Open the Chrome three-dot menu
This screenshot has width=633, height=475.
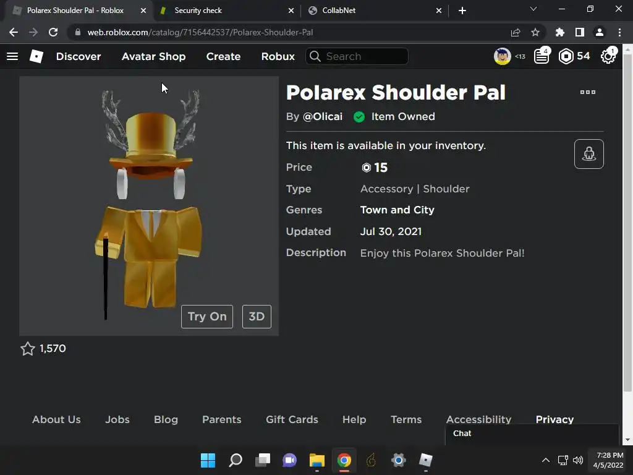pos(619,32)
